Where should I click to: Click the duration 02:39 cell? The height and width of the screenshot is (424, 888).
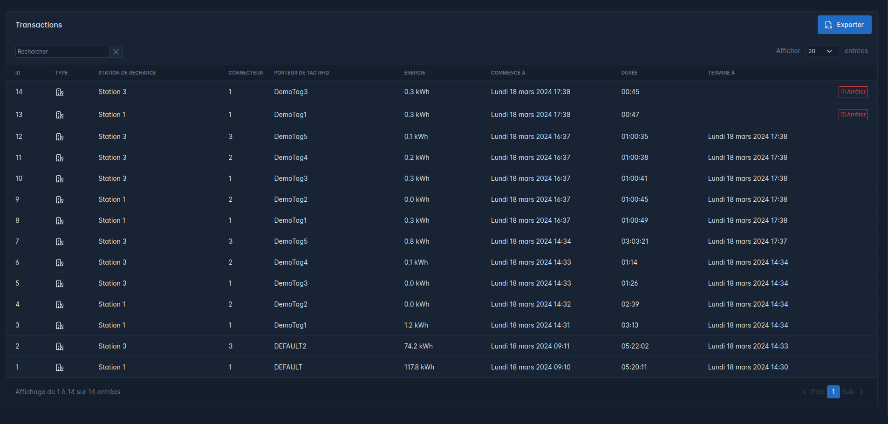[630, 304]
